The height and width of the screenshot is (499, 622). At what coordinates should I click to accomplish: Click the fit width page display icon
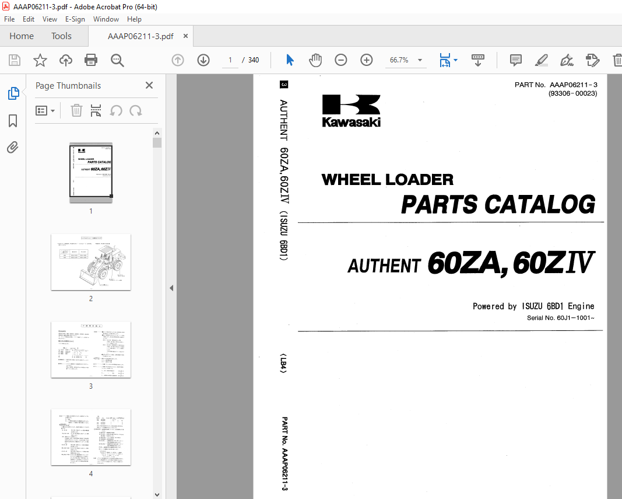pyautogui.click(x=445, y=60)
